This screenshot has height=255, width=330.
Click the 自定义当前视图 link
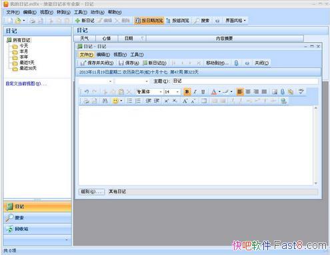pos(26,84)
